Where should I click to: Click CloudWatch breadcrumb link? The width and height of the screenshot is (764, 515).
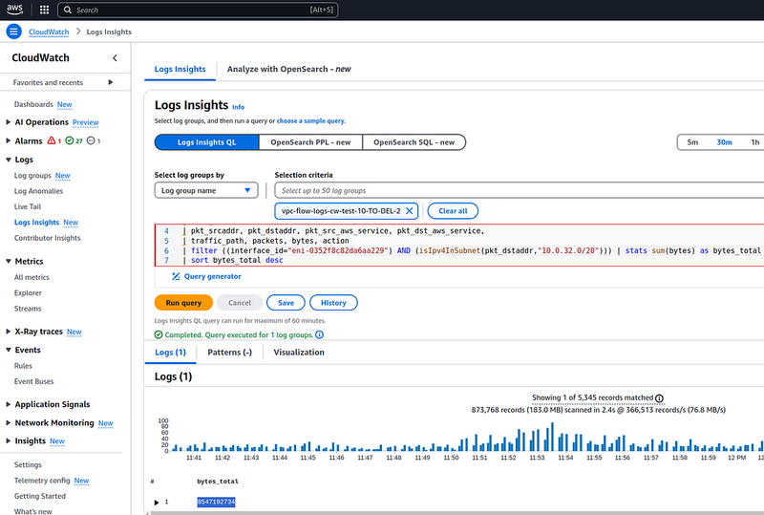pyautogui.click(x=49, y=32)
